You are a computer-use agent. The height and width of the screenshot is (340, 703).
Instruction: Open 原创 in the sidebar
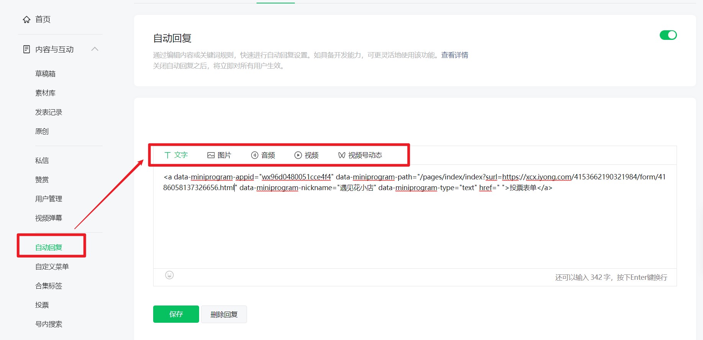42,131
